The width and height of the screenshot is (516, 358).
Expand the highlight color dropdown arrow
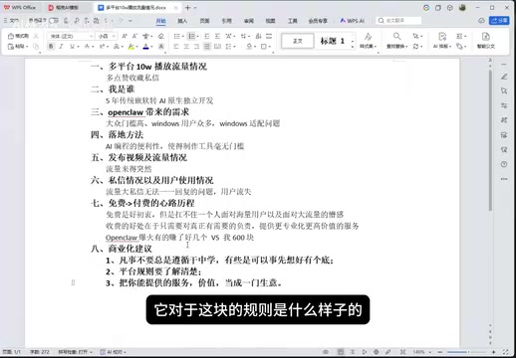(x=137, y=47)
